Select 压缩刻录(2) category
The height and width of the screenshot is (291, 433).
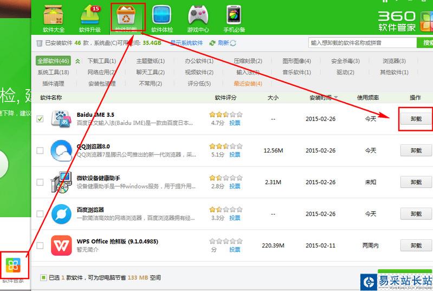pos(248,61)
